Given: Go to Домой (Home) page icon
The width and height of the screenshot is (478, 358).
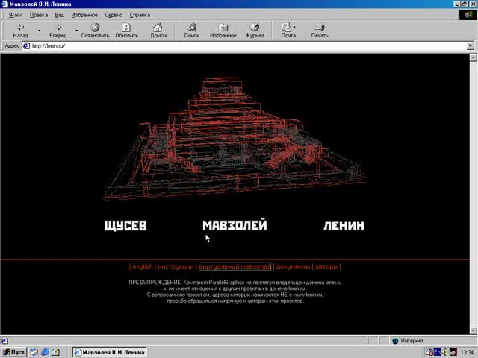Looking at the screenshot, I should coord(158,30).
